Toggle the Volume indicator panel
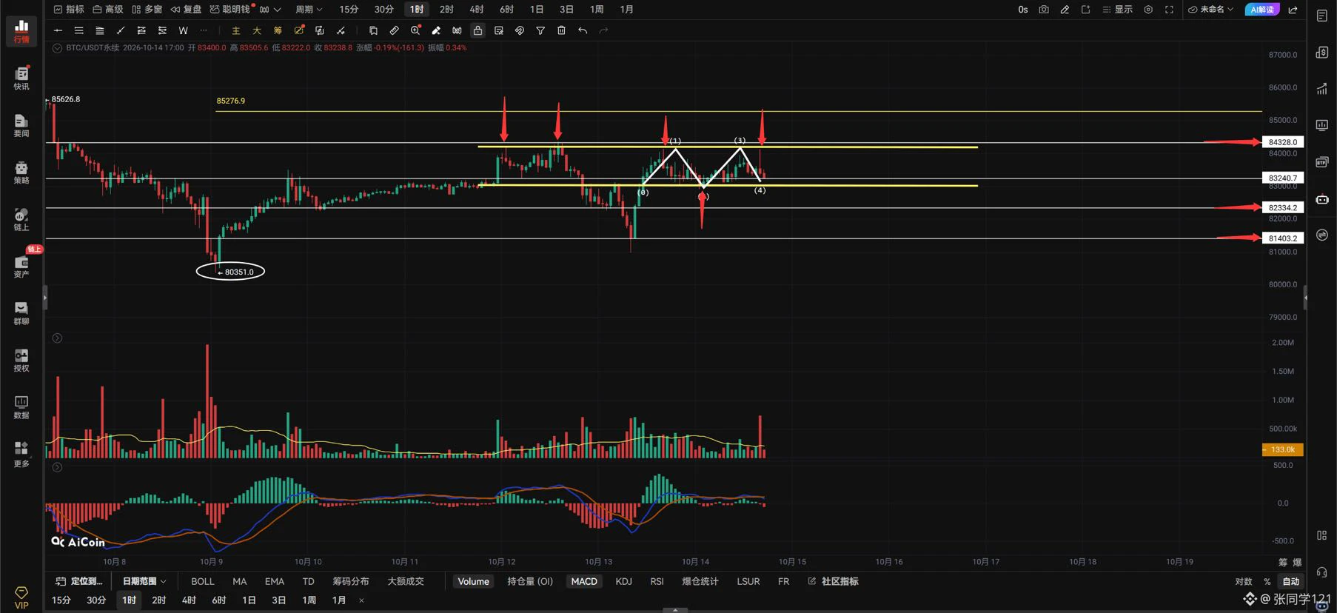This screenshot has height=613, width=1337. pos(473,581)
